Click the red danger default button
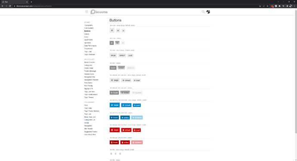The height and width of the screenshot is (161, 297). point(127,130)
